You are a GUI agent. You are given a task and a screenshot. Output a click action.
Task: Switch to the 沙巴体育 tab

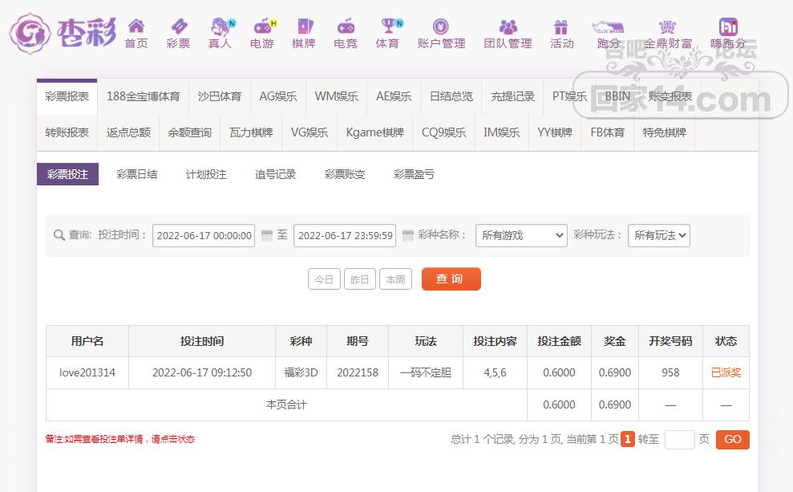220,96
